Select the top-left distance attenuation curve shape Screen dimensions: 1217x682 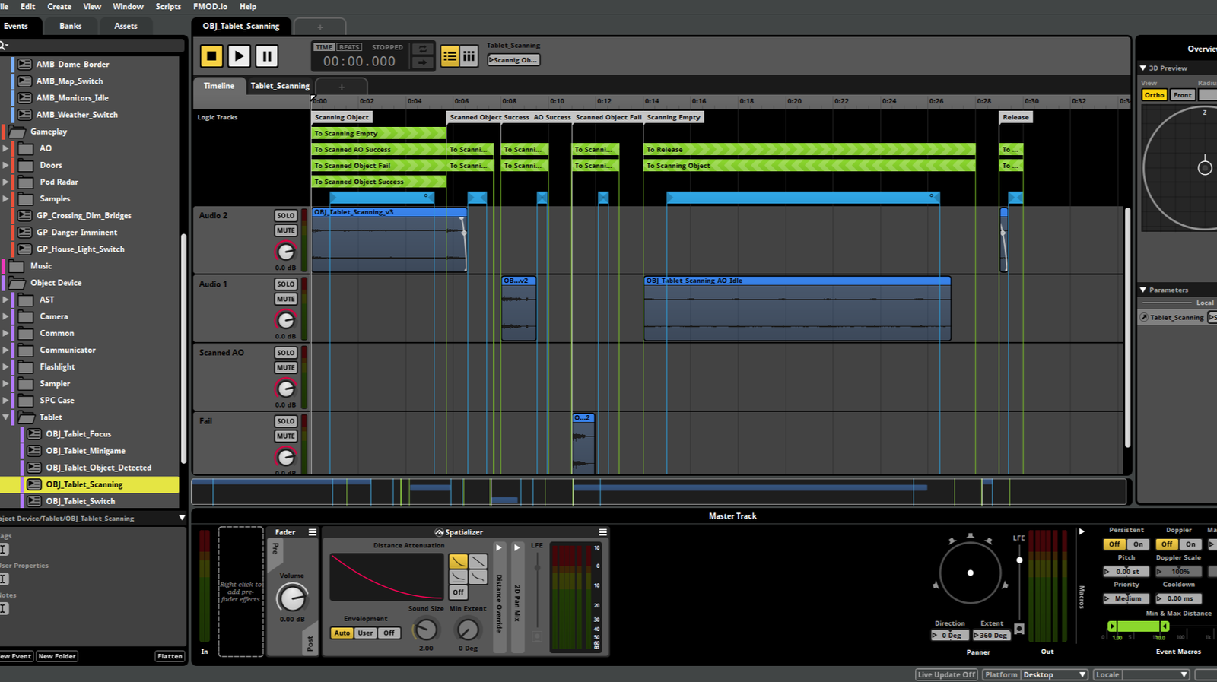(458, 561)
